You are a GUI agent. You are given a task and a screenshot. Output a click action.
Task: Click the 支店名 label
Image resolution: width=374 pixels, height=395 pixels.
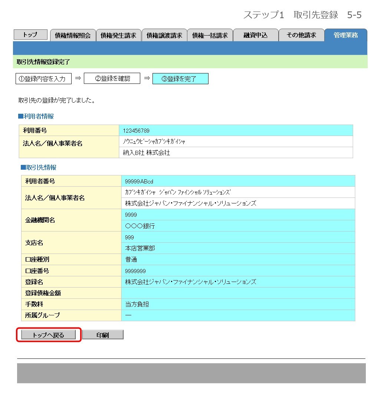pyautogui.click(x=34, y=243)
